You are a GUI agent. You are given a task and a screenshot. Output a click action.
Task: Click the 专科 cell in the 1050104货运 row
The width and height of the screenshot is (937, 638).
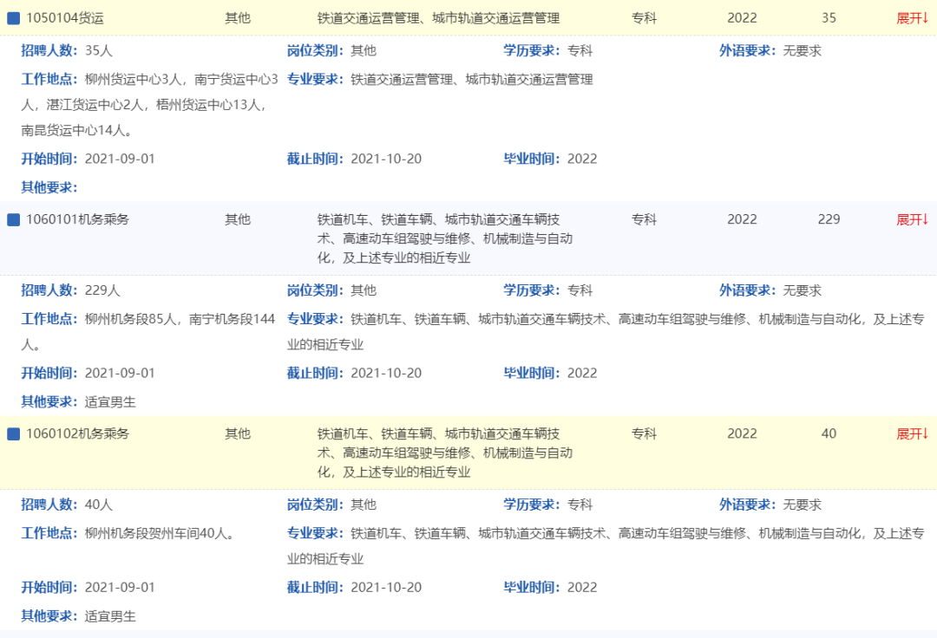pyautogui.click(x=644, y=18)
